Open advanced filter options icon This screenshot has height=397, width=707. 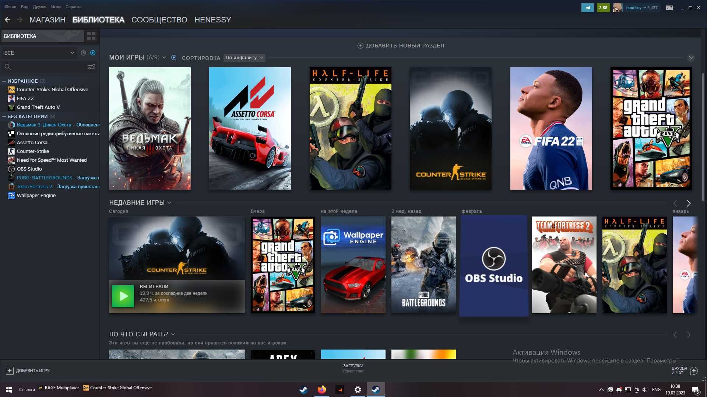(91, 67)
